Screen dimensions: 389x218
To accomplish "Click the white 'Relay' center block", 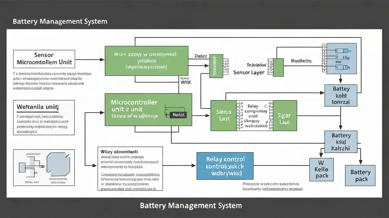I will click(254, 116).
